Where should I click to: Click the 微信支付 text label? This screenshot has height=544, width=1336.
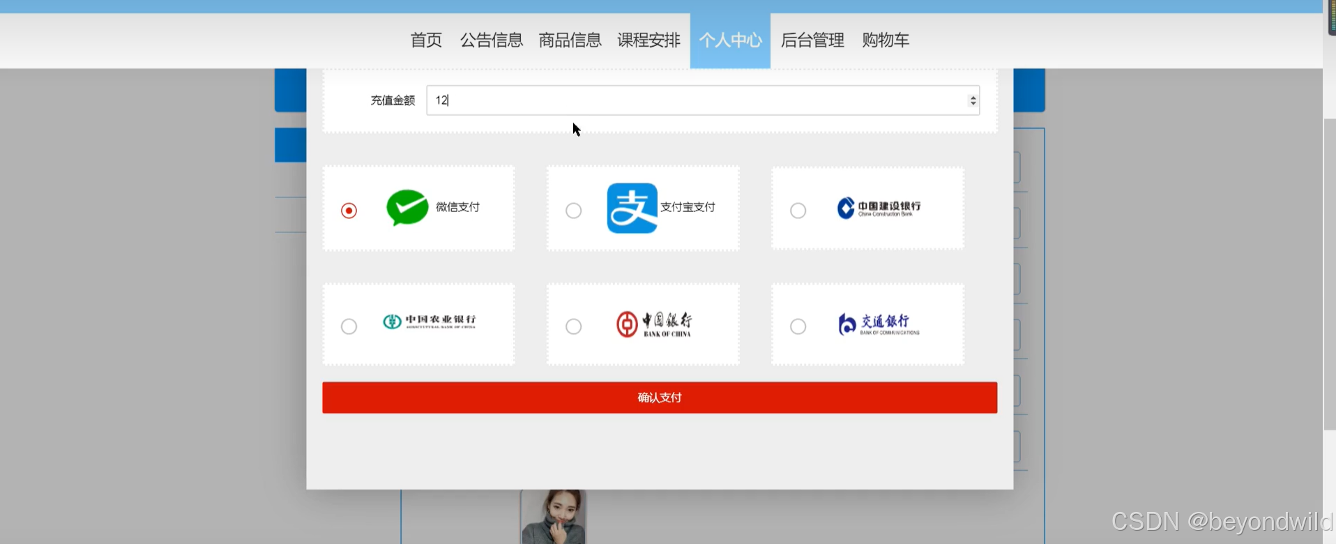tap(457, 207)
